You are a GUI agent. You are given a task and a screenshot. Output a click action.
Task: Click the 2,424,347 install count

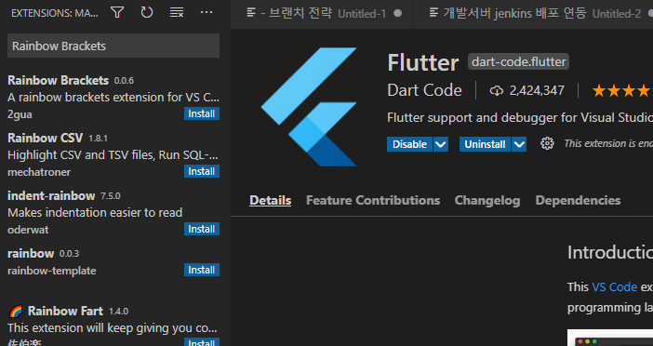pyautogui.click(x=537, y=90)
